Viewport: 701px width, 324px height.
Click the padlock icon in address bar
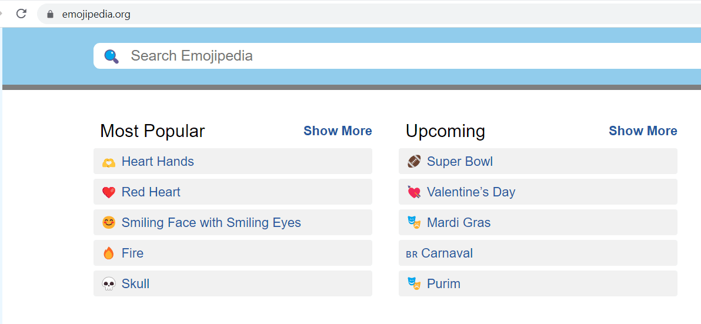point(51,14)
